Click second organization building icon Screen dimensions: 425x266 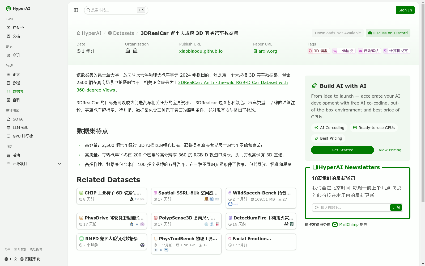point(135,51)
